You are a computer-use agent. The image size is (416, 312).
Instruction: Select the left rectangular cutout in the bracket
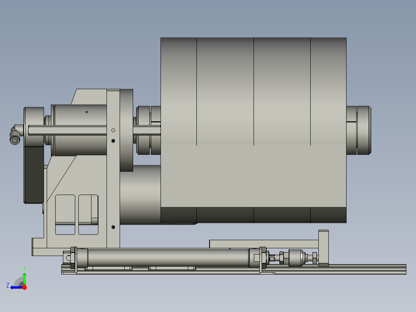(x=65, y=215)
